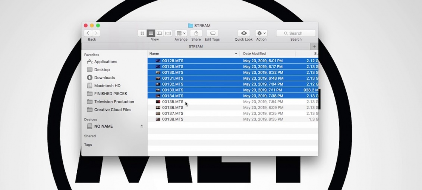The height and width of the screenshot is (190, 422).
Task: Go back with the left chevron button
Action: pyautogui.click(x=88, y=33)
